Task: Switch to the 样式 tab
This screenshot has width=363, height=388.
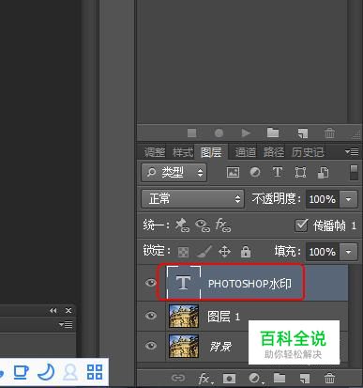Action: click(x=183, y=152)
